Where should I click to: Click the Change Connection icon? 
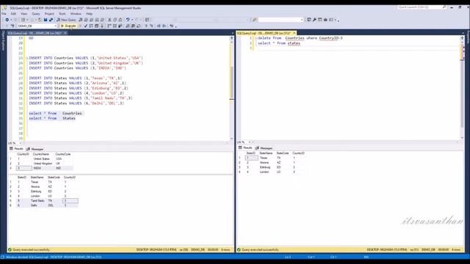[12, 26]
